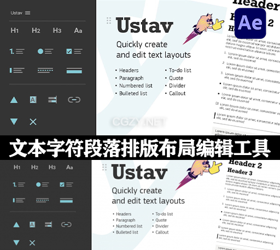Click the X delete icon in the upper panel
The image size is (280, 250).
pyautogui.click(x=33, y=122)
